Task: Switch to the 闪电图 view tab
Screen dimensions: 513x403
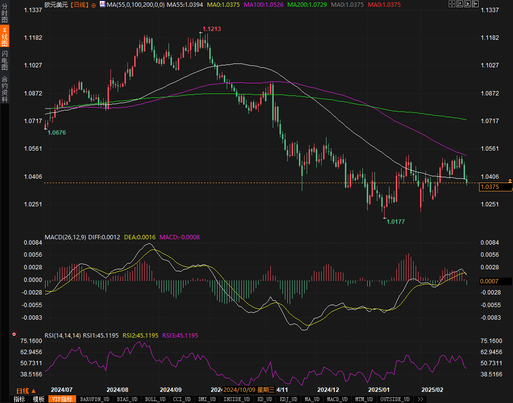Action: point(4,60)
